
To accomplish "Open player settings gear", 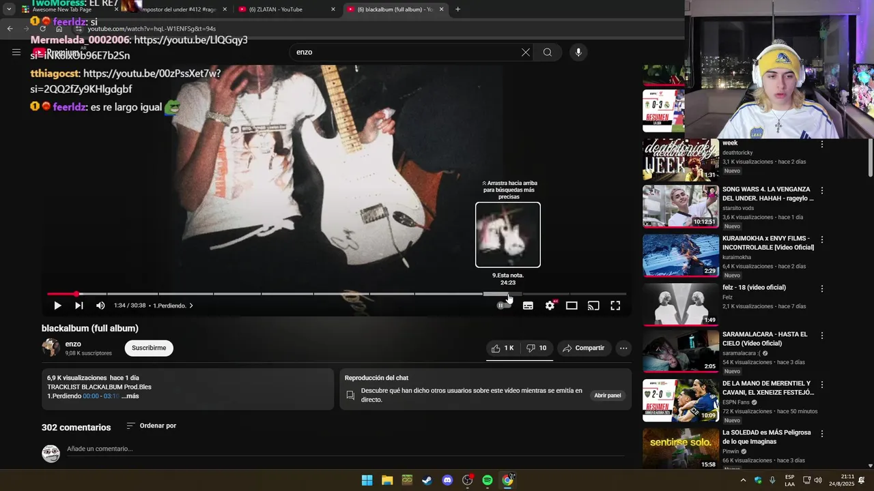I will (550, 306).
